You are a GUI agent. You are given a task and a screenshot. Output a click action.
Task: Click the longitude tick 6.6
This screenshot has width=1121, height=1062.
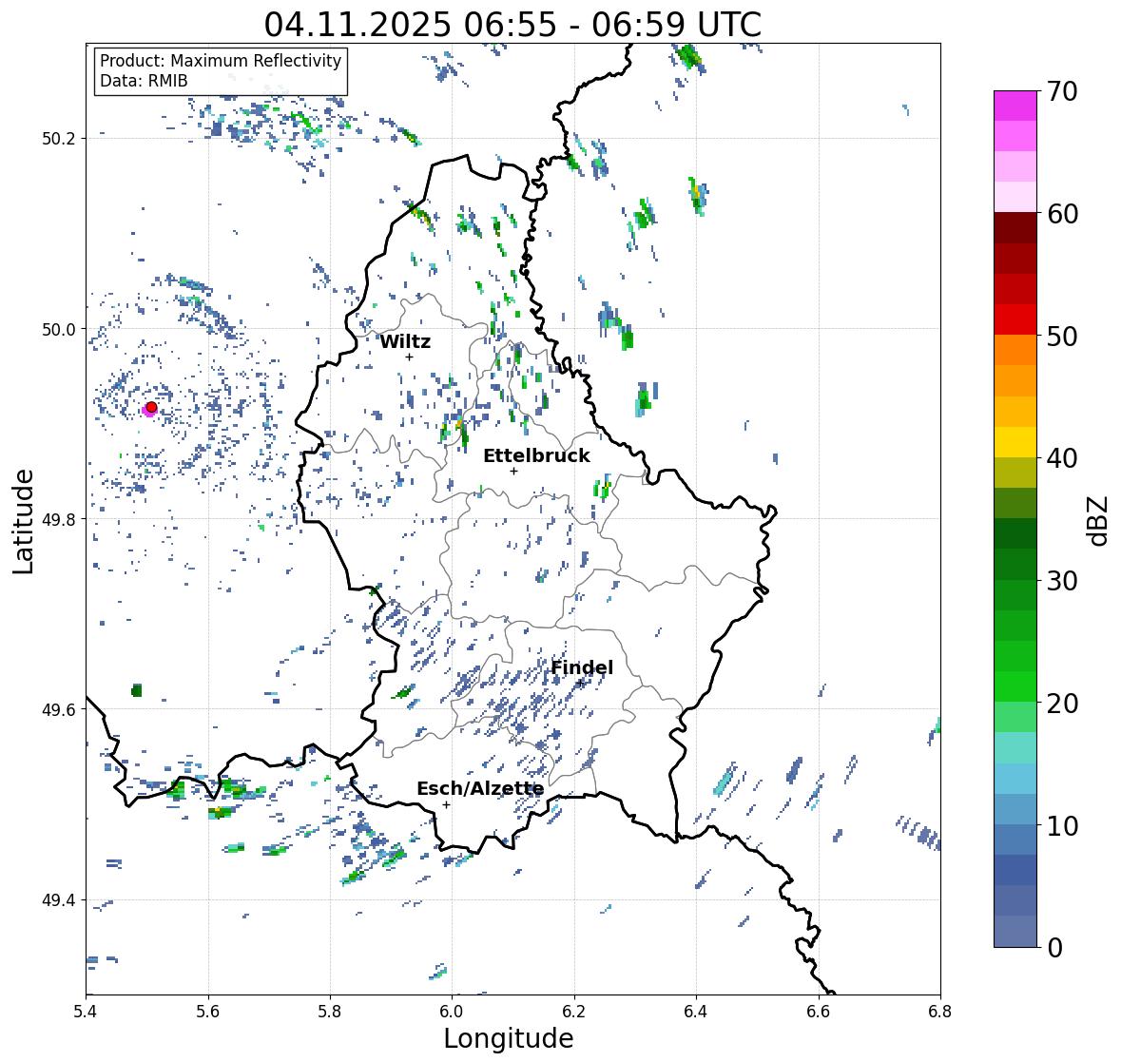tap(819, 1012)
